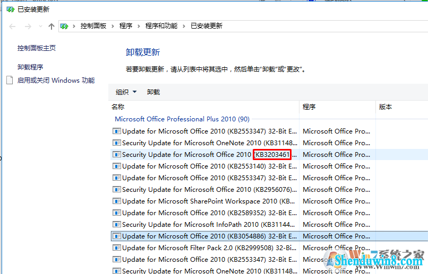The width and height of the screenshot is (428, 274).
Task: Click the icon of the KB3203461 update row
Action: [x=116, y=154]
